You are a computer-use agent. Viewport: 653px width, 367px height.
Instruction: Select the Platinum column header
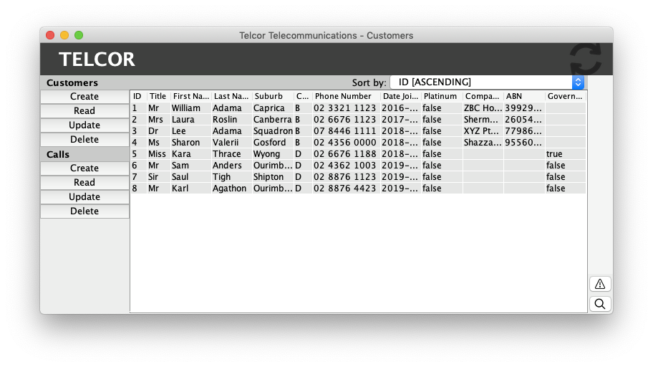[x=440, y=96]
